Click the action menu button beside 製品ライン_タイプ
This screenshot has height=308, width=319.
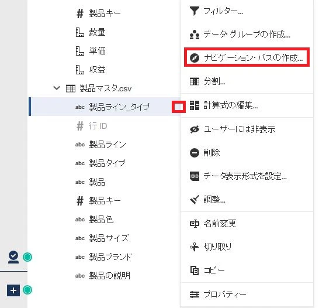[179, 107]
